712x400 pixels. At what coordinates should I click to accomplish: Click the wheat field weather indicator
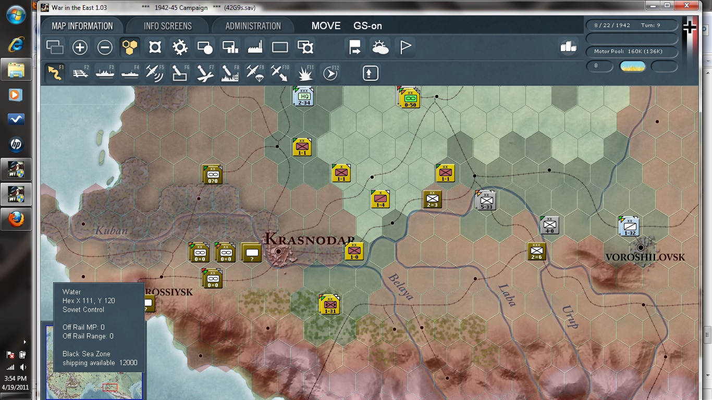[x=632, y=66]
